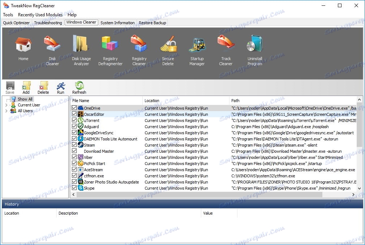Launch the Uninstall Program module
This screenshot has height=245, width=365.
point(255,51)
